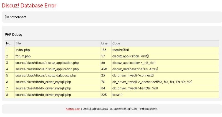Click the 'PHP Debug' section title
This screenshot has width=222, height=117.
click(x=13, y=35)
